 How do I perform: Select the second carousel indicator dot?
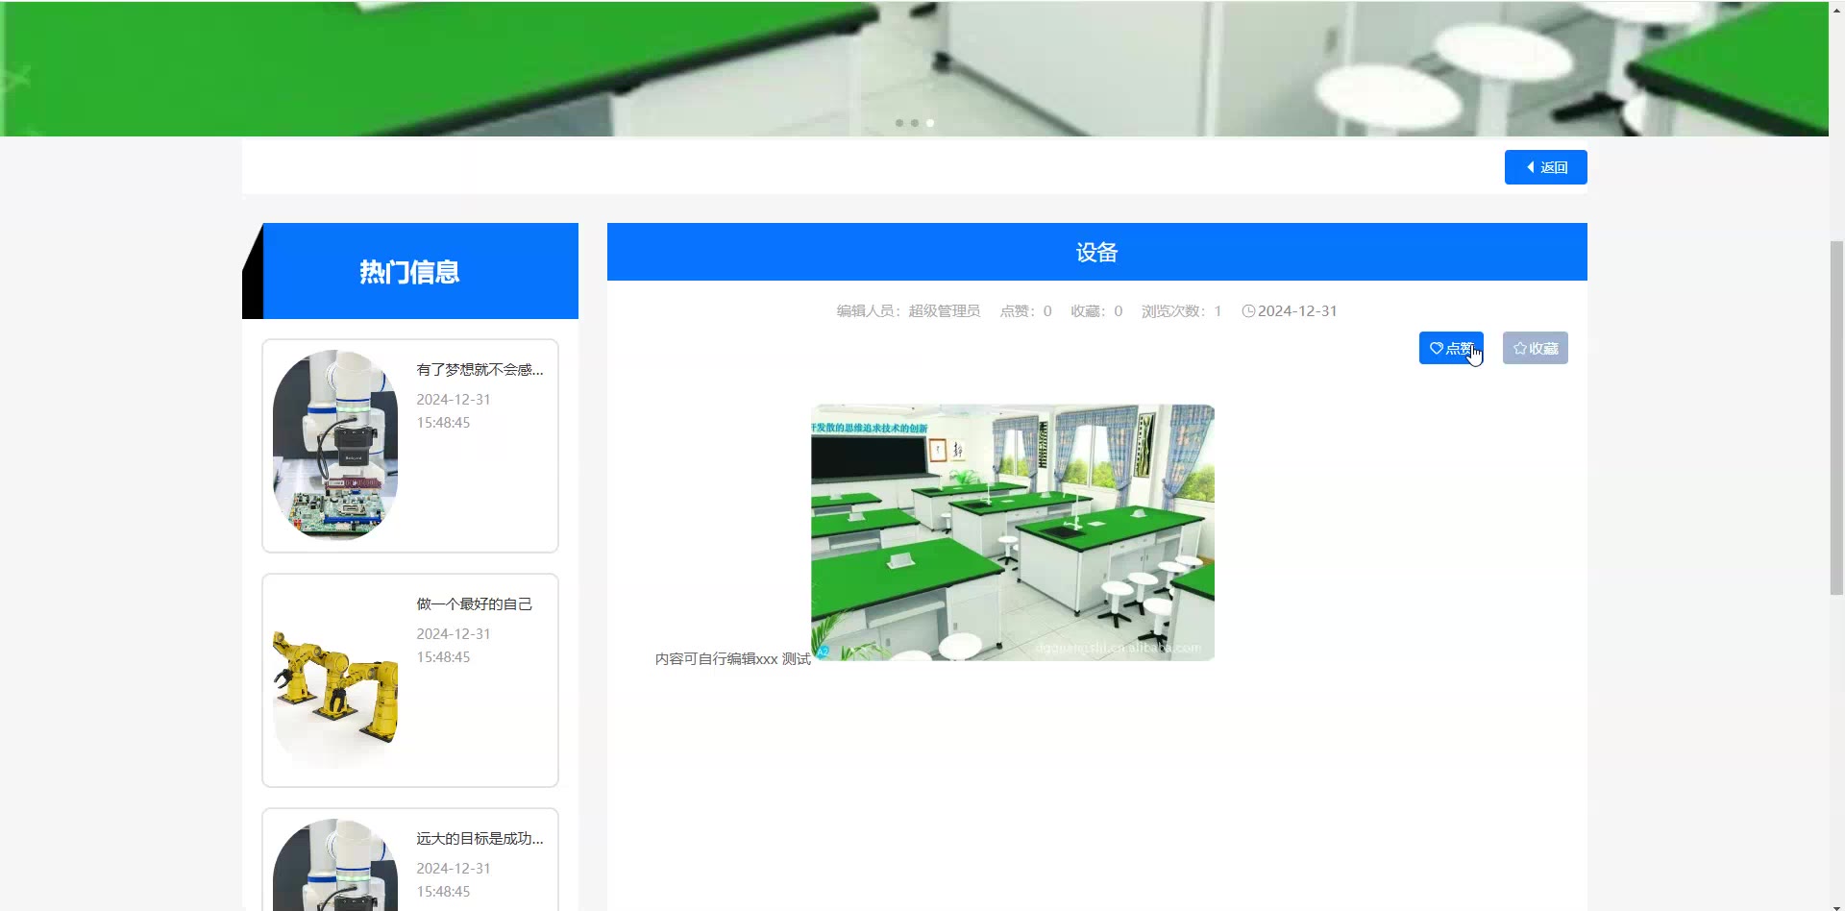915,123
